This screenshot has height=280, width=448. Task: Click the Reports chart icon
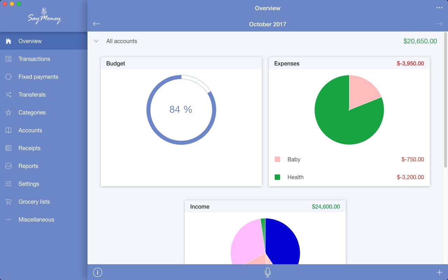point(9,166)
